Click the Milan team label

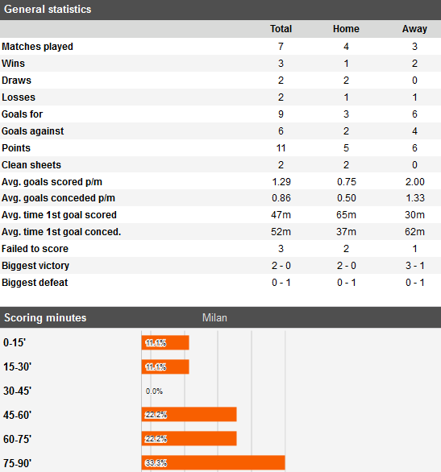click(214, 318)
